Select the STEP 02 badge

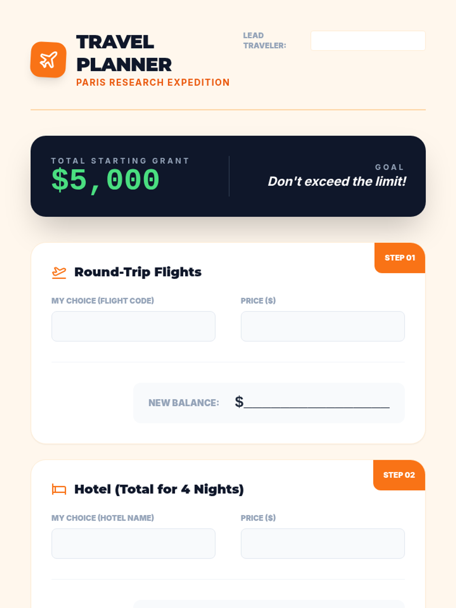pos(399,475)
